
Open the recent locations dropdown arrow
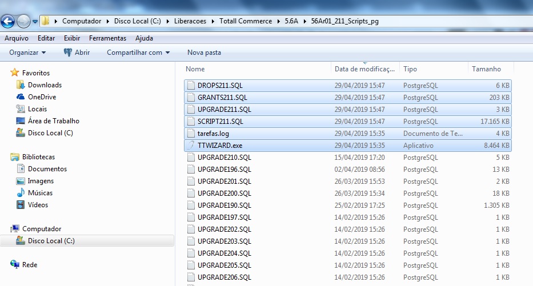(35, 21)
